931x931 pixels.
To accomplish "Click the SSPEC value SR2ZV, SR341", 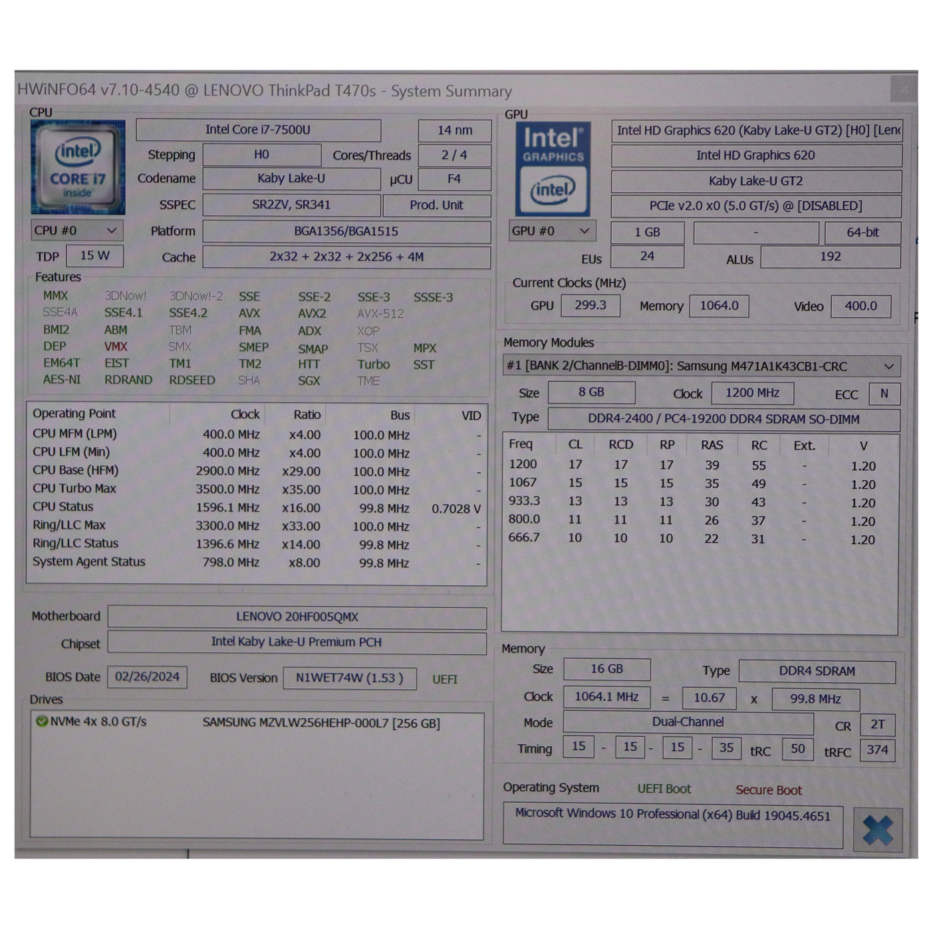I will pyautogui.click(x=291, y=205).
